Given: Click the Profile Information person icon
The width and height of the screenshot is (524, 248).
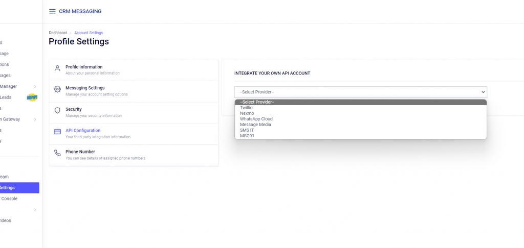Looking at the screenshot, I should (57, 68).
